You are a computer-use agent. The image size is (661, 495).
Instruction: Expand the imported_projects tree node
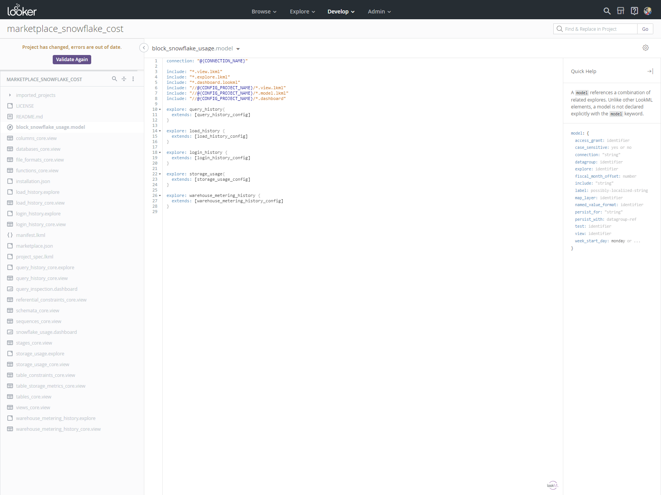(x=10, y=95)
